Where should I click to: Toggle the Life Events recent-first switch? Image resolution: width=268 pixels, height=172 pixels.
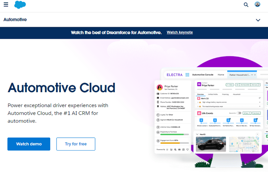tap(239, 113)
